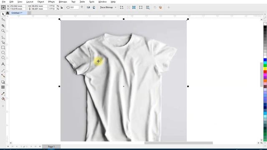Pick the yellow color swatch
The width and height of the screenshot is (267, 150).
(x=265, y=69)
